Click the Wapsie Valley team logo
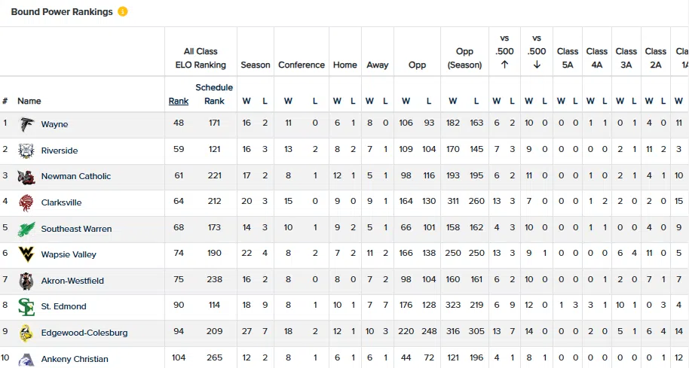 tap(26, 254)
